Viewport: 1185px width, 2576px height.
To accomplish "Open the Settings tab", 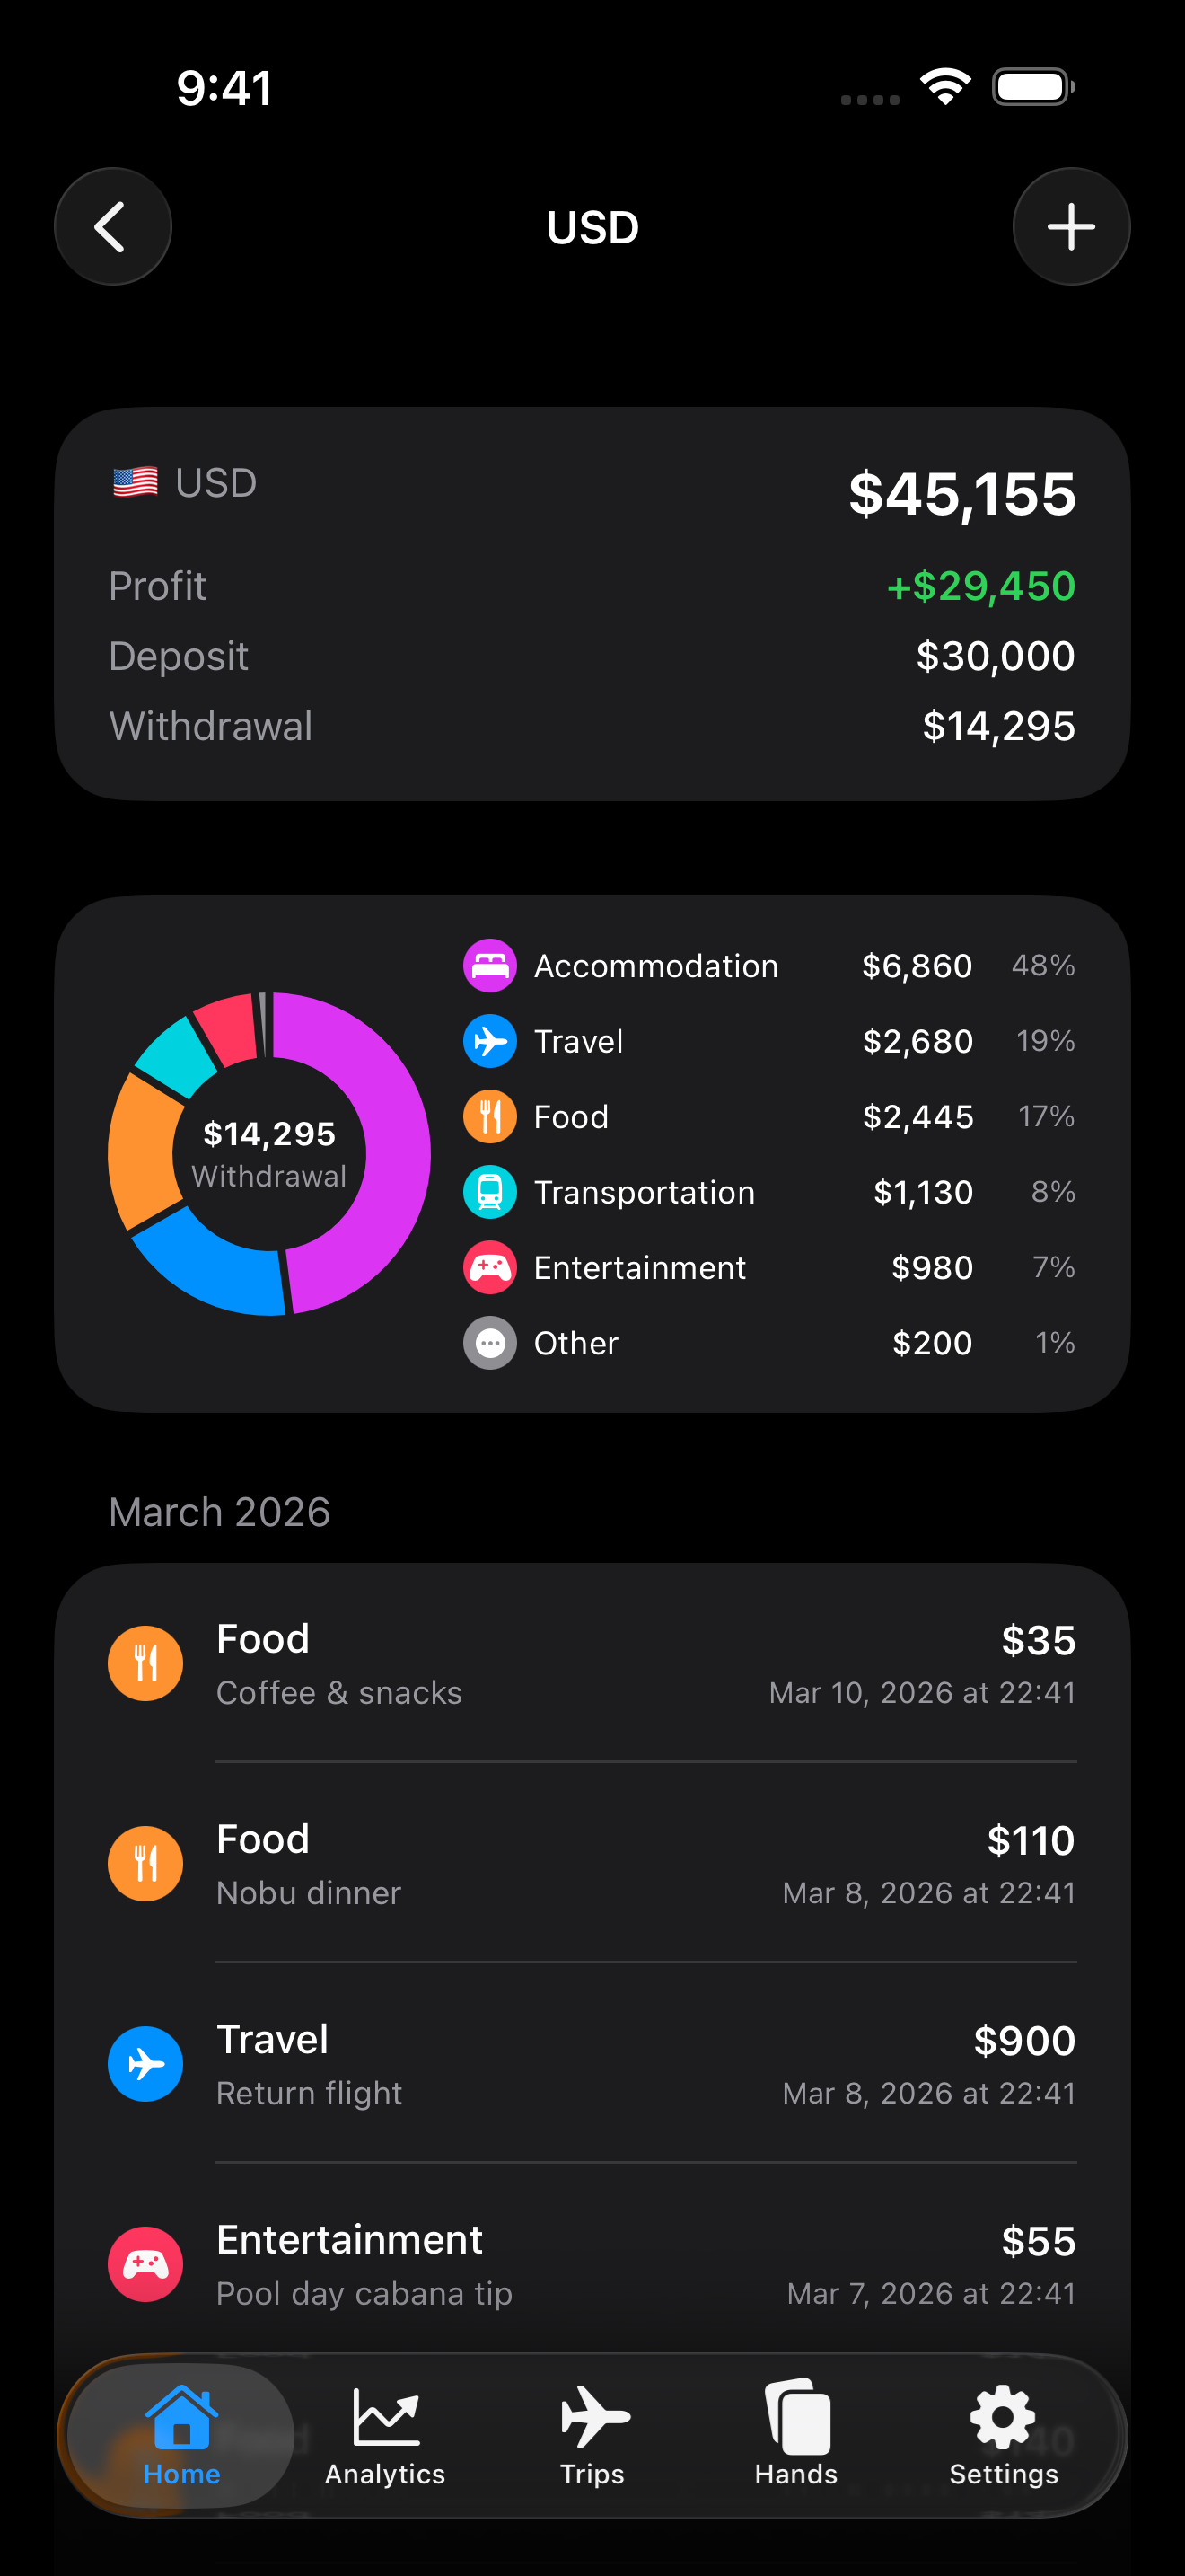I will click(x=1003, y=2436).
